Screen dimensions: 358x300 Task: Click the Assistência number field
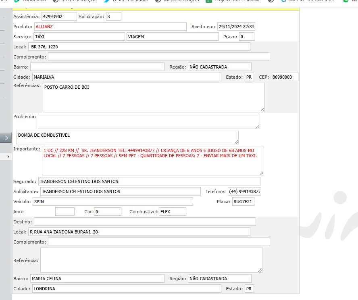coord(59,17)
